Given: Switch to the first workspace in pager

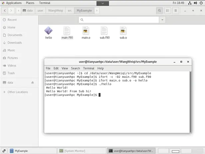Looking at the screenshot, I should point(163,151).
